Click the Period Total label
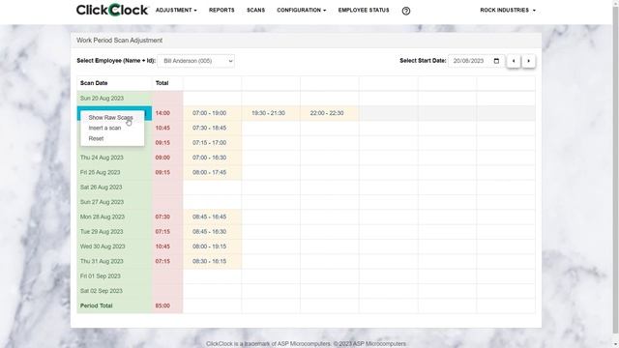619x348 pixels. (97, 305)
